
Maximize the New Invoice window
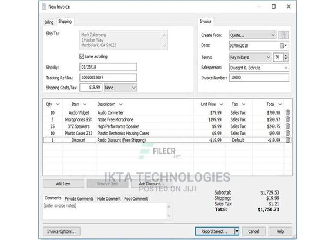(x=273, y=6)
